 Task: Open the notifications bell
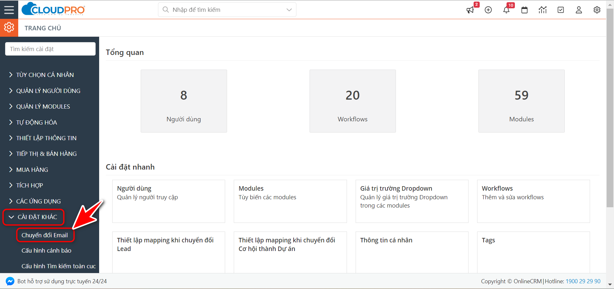point(506,10)
